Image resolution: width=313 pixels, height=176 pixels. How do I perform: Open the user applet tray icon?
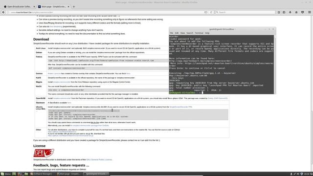291,174
